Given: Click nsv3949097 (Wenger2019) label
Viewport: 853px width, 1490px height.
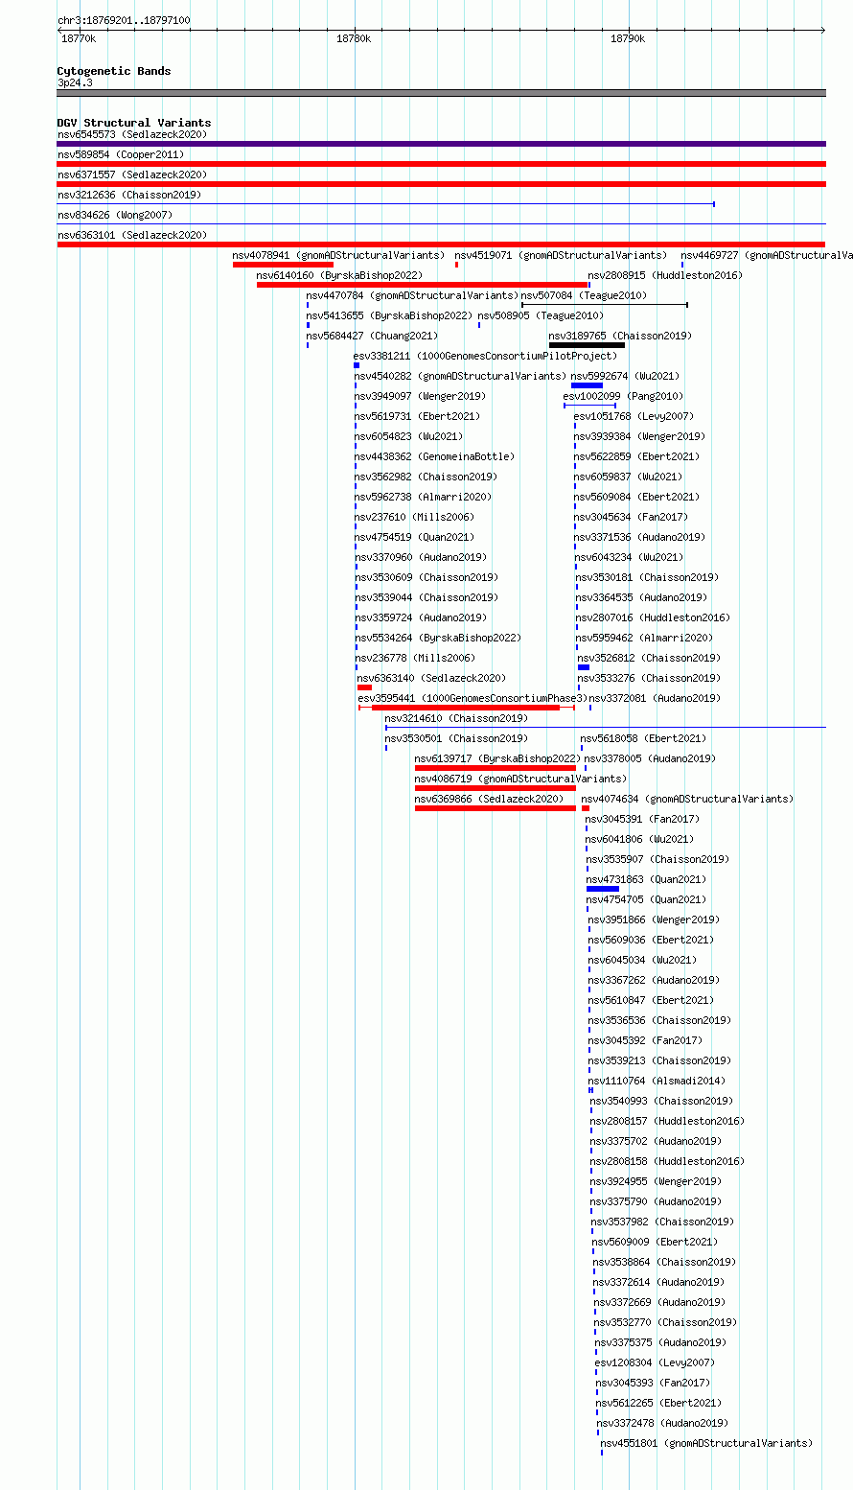Looking at the screenshot, I should (x=420, y=396).
